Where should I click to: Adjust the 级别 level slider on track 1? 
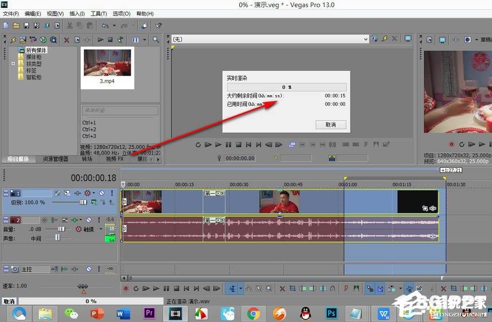click(x=83, y=202)
